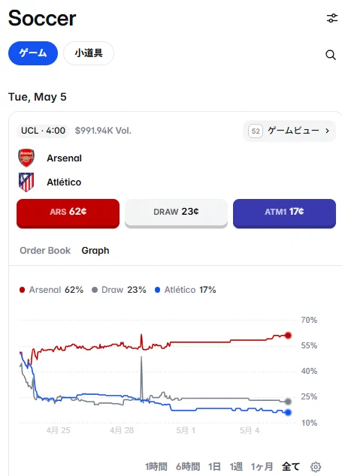The height and width of the screenshot is (476, 342).
Task: Select the 1日 time range
Action: [x=214, y=466]
